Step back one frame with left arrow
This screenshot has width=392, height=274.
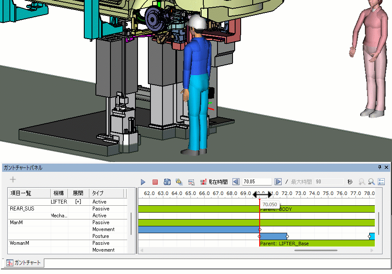click(236, 182)
